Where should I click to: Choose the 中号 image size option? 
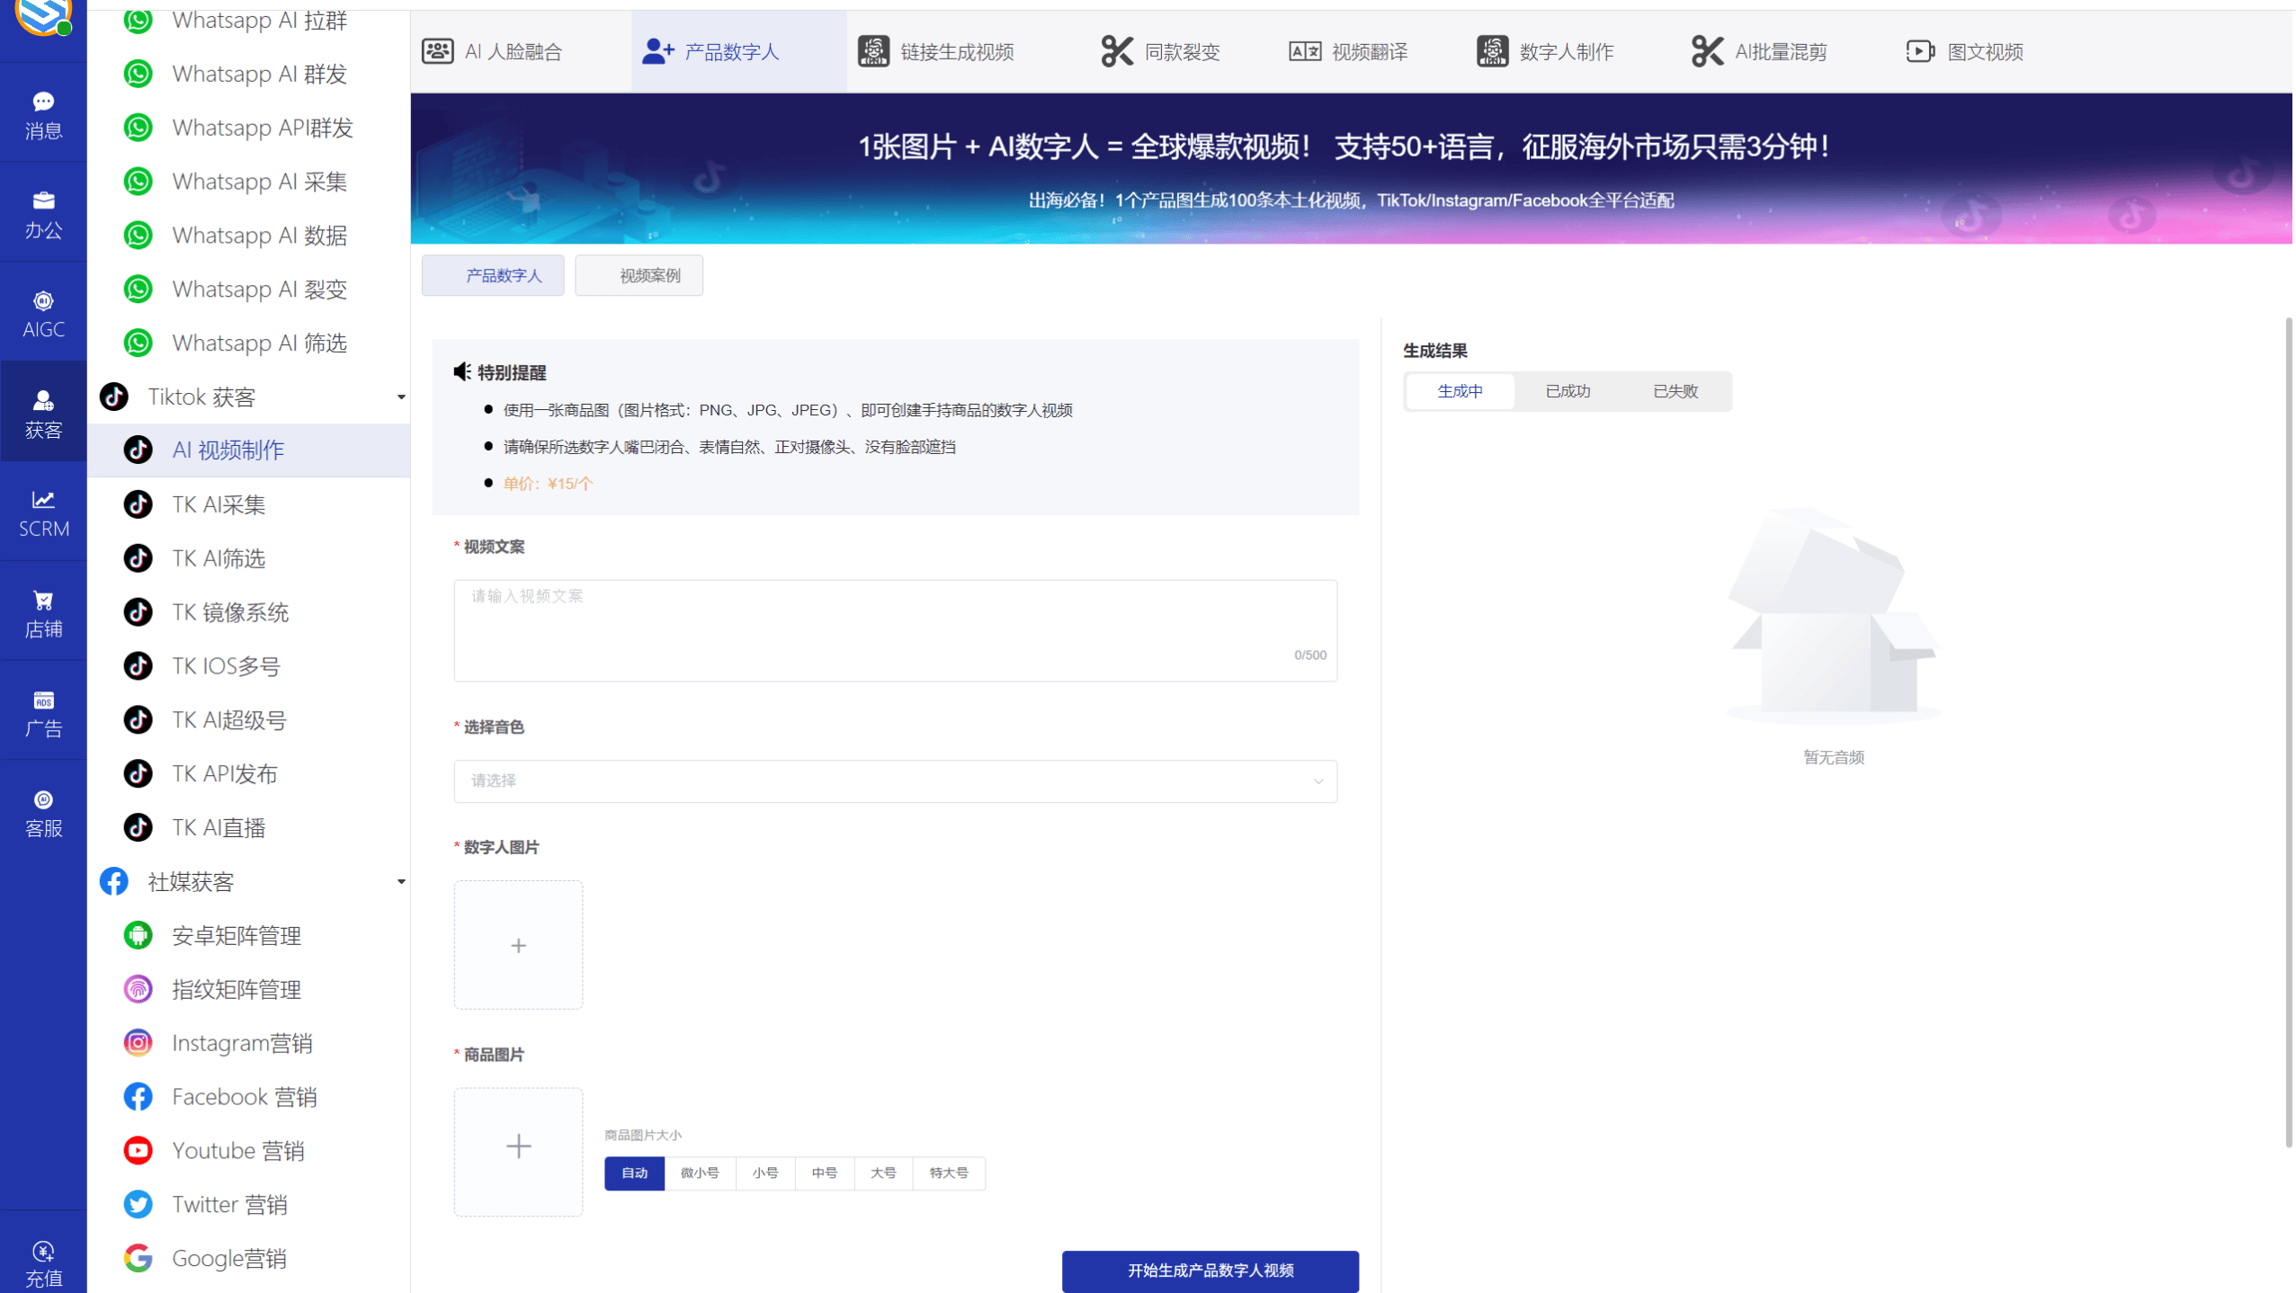823,1173
